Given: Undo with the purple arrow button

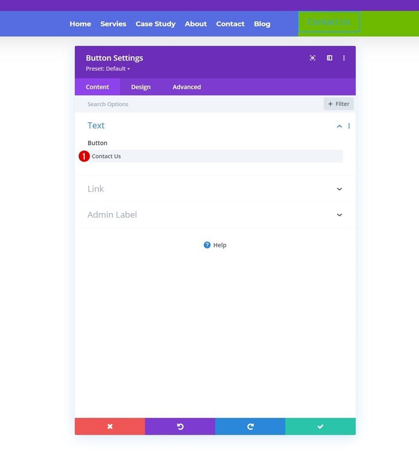Looking at the screenshot, I should 180,426.
